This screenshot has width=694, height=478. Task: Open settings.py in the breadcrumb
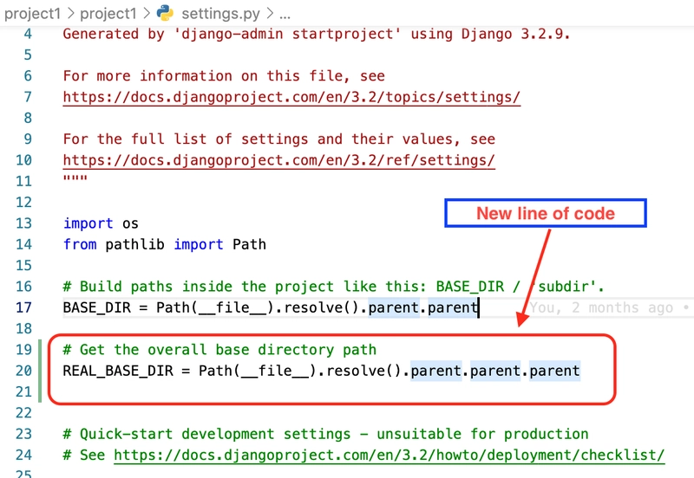tap(220, 14)
